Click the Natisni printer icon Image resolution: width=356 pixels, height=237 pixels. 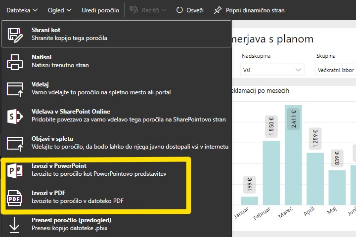(15, 62)
